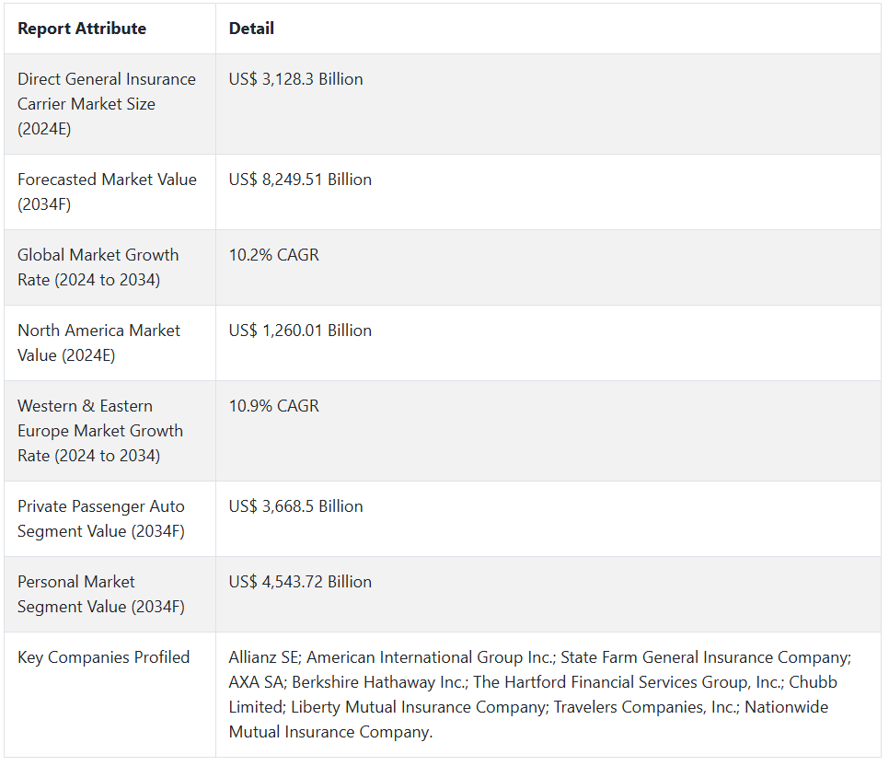Select the Western & Eastern Europe growth rate cell
Image resolution: width=889 pixels, height=766 pixels.
pyautogui.click(x=100, y=431)
